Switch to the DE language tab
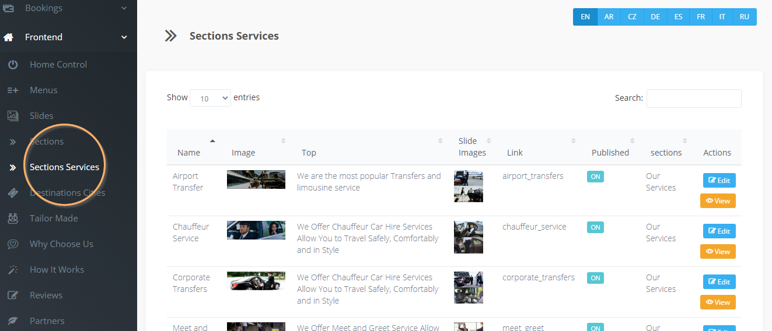Viewport: 772px width, 331px height. click(655, 17)
